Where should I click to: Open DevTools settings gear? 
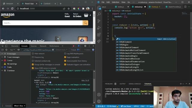point(85,46)
